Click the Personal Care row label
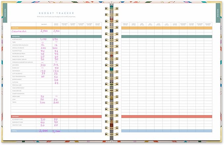 coord(17,85)
